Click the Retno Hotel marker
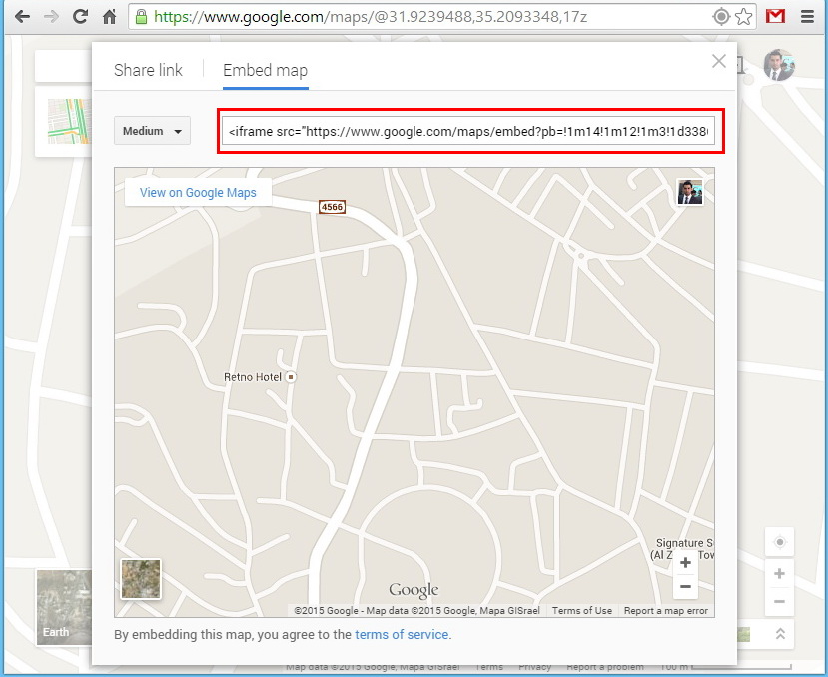The image size is (828, 677). [291, 377]
